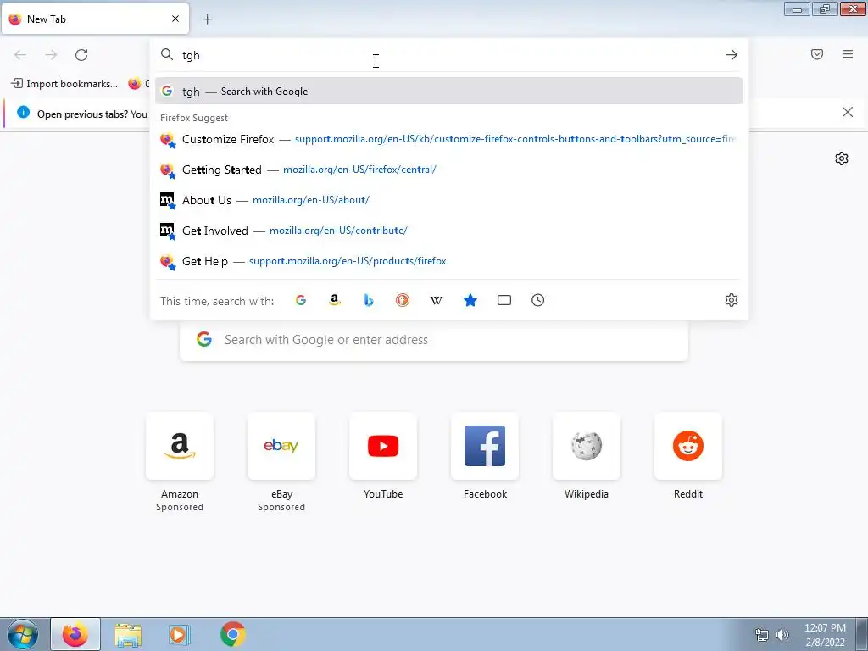Search only Bookmarks star icon
Image resolution: width=868 pixels, height=651 pixels.
pyautogui.click(x=470, y=300)
